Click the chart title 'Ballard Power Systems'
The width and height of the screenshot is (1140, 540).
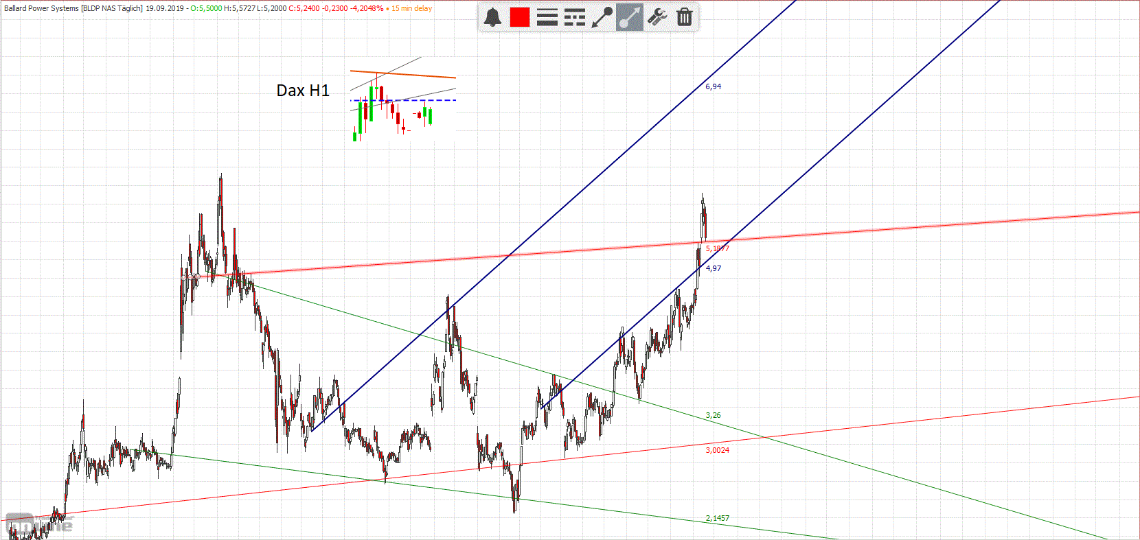[x=41, y=8]
